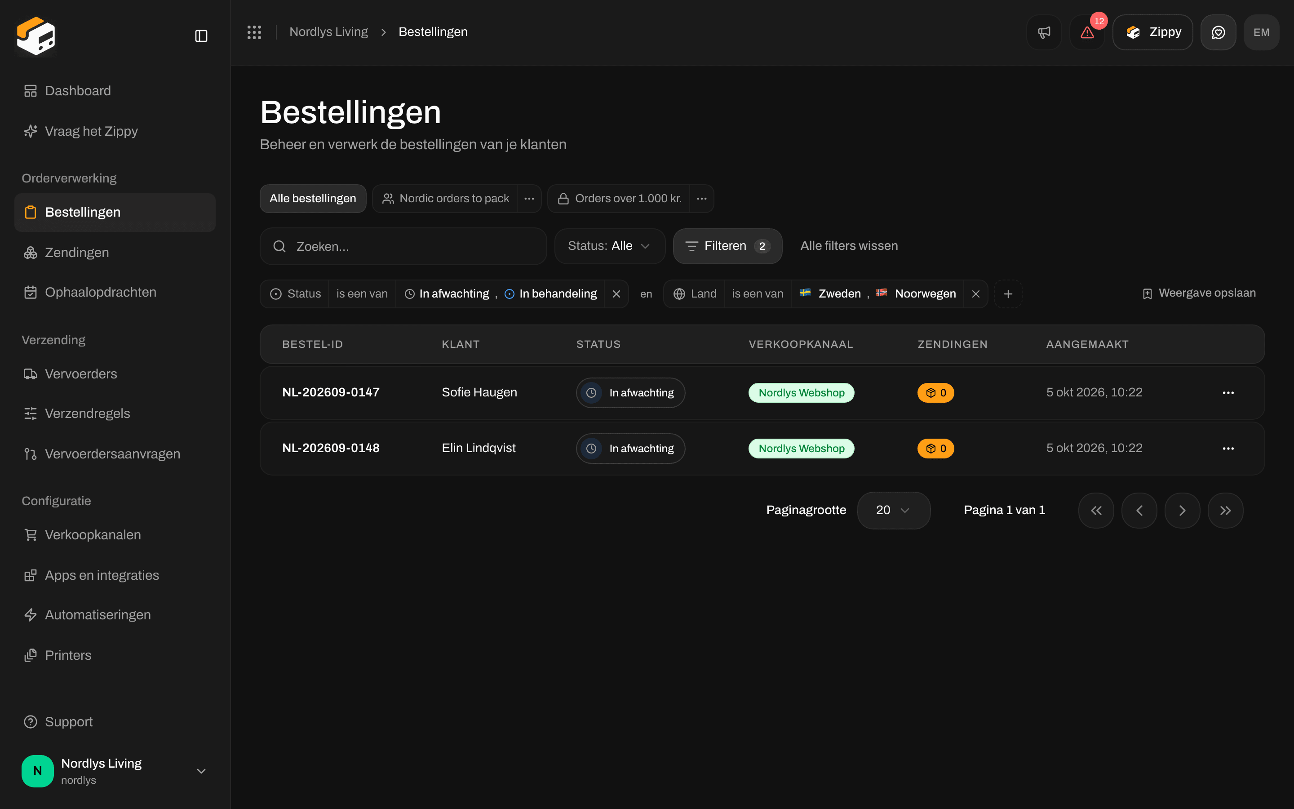Click Nordlys Webshop badge for order 0148
This screenshot has width=1294, height=809.
[x=801, y=449]
